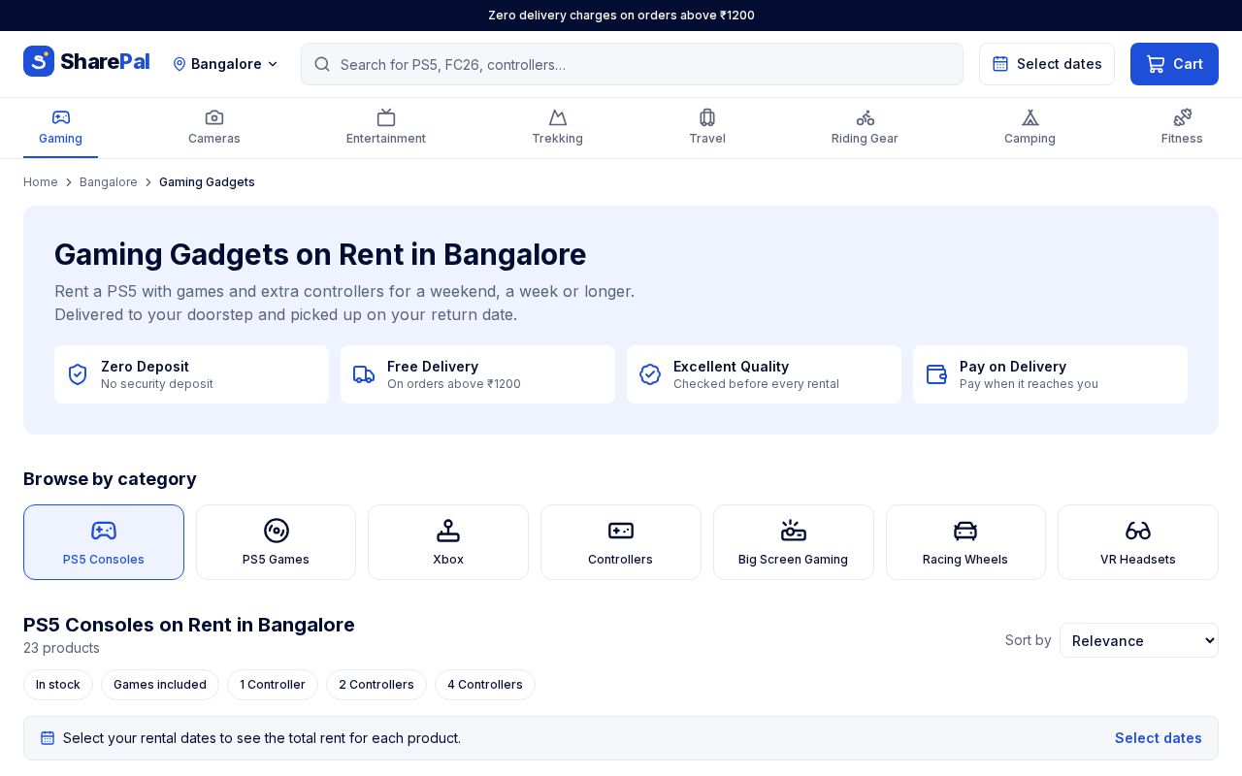Viewport: 1242px width, 776px height.
Task: Toggle the Games included filter
Action: [160, 685]
